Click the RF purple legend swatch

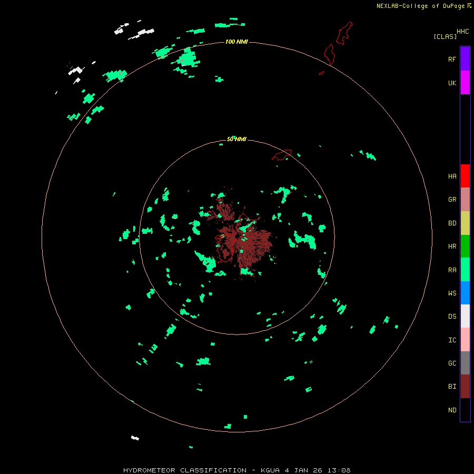point(465,59)
